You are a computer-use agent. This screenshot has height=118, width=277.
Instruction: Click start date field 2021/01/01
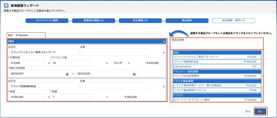39,74
